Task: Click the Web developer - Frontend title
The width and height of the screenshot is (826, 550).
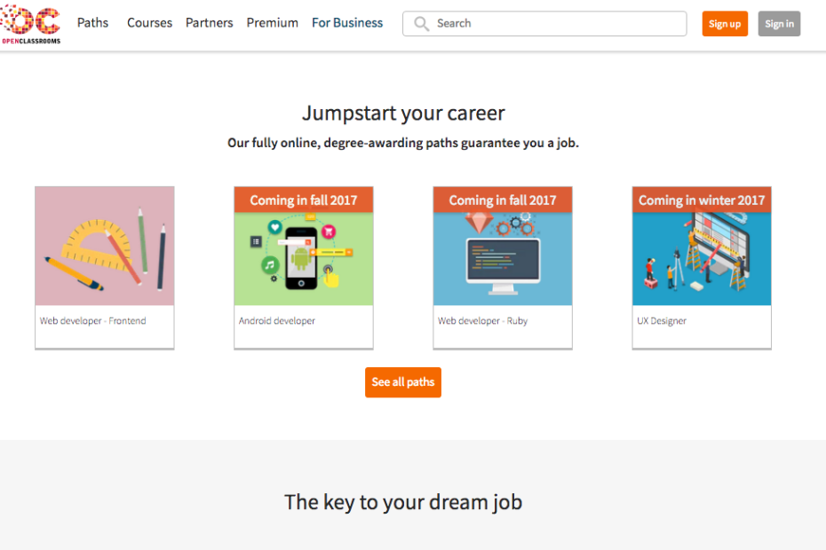Action: 92,320
